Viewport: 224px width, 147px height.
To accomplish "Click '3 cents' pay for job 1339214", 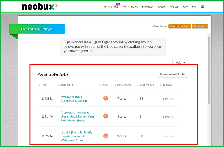I will 122,136.
